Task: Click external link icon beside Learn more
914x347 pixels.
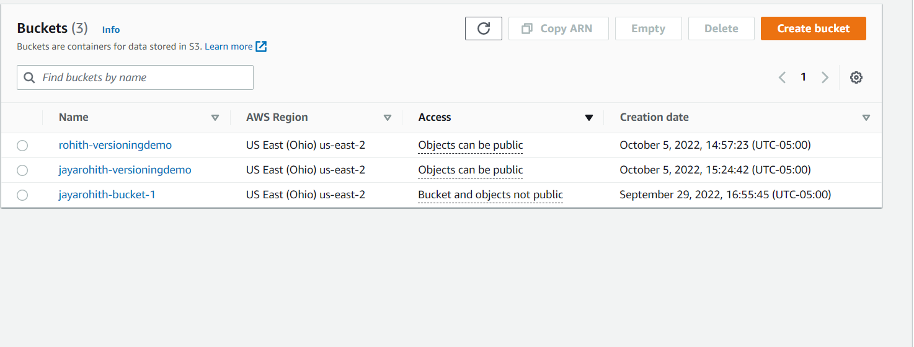Action: (x=261, y=46)
